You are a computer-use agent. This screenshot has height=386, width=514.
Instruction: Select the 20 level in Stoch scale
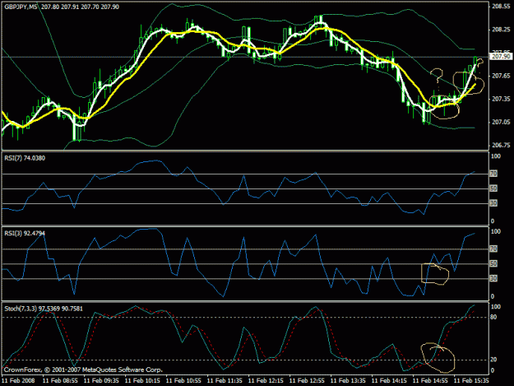(493, 360)
